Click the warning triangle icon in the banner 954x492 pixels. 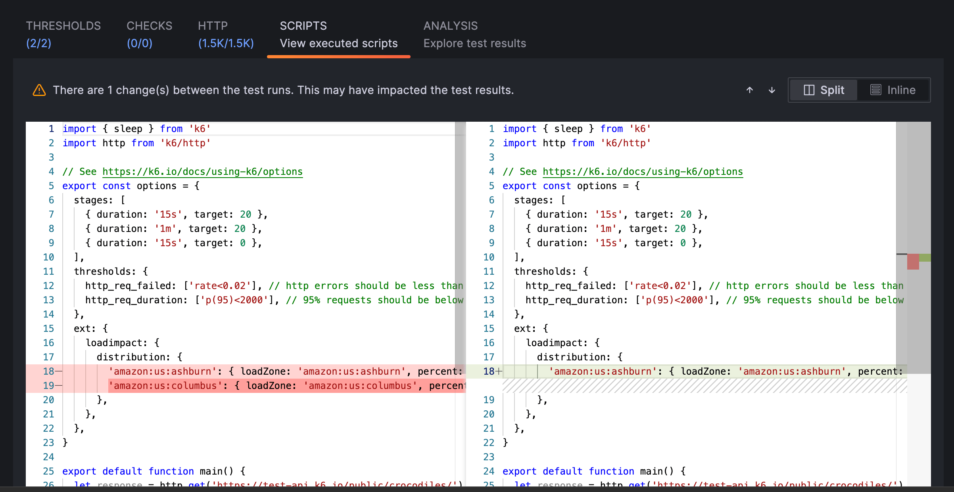pos(39,90)
